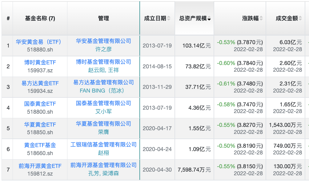Open company 前海开源基金管理有限公司
The width and height of the screenshot is (309, 182).
[103, 165]
